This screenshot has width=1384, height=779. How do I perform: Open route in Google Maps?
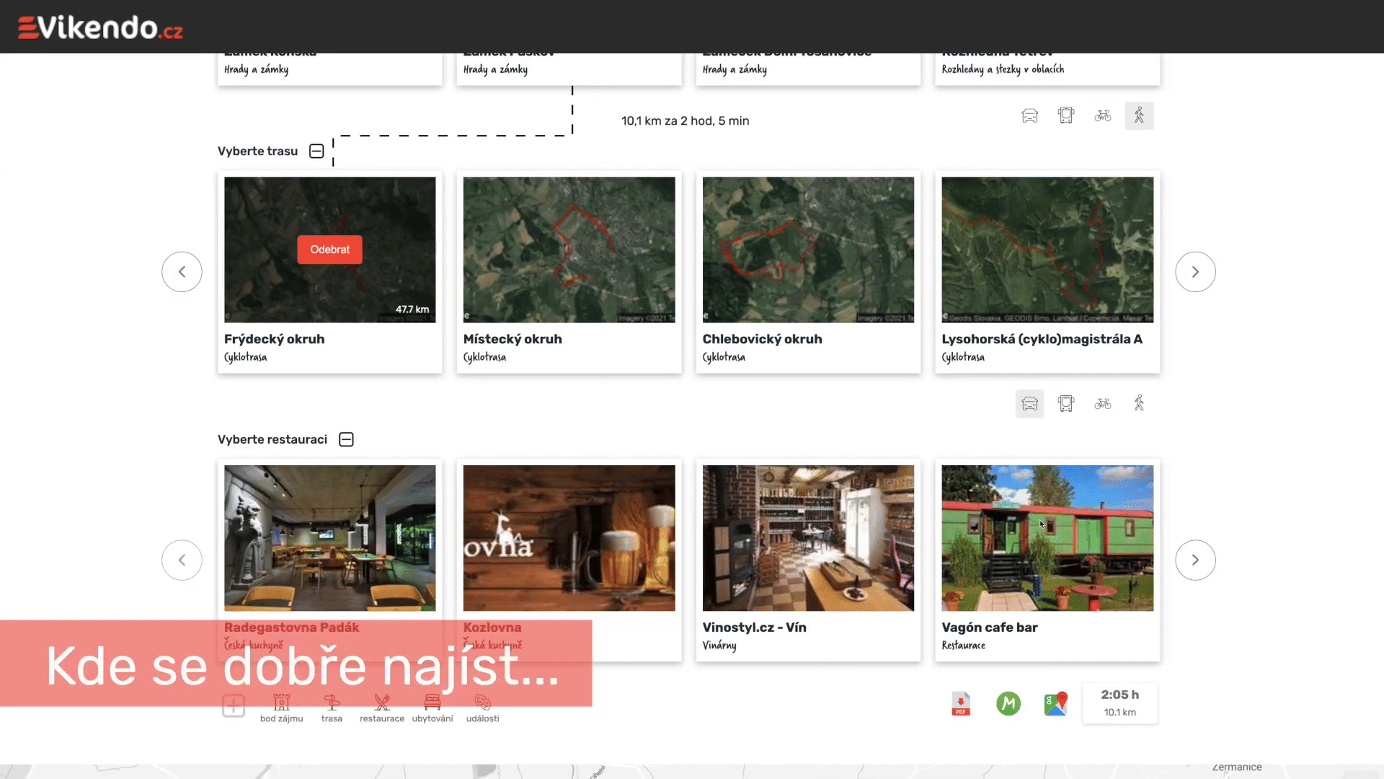[1055, 703]
